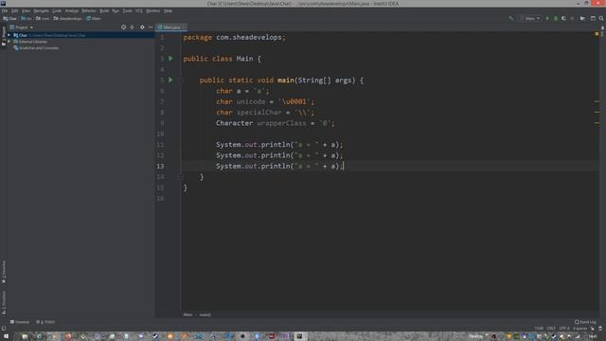Click the 4 spaces indent status entry
Viewport: 606px width, 341px height.
coord(579,329)
